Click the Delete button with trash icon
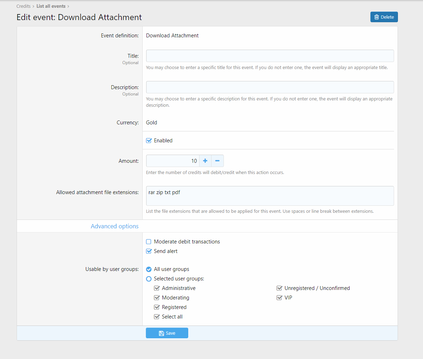This screenshot has height=359, width=423. pyautogui.click(x=384, y=17)
